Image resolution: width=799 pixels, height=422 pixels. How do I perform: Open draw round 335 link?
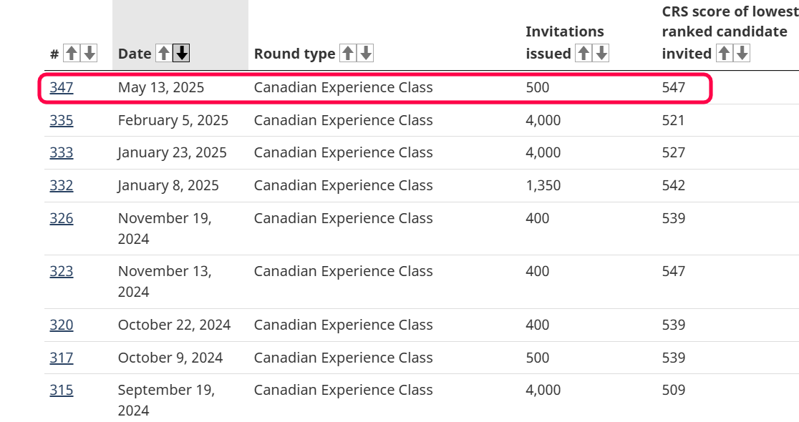click(61, 121)
